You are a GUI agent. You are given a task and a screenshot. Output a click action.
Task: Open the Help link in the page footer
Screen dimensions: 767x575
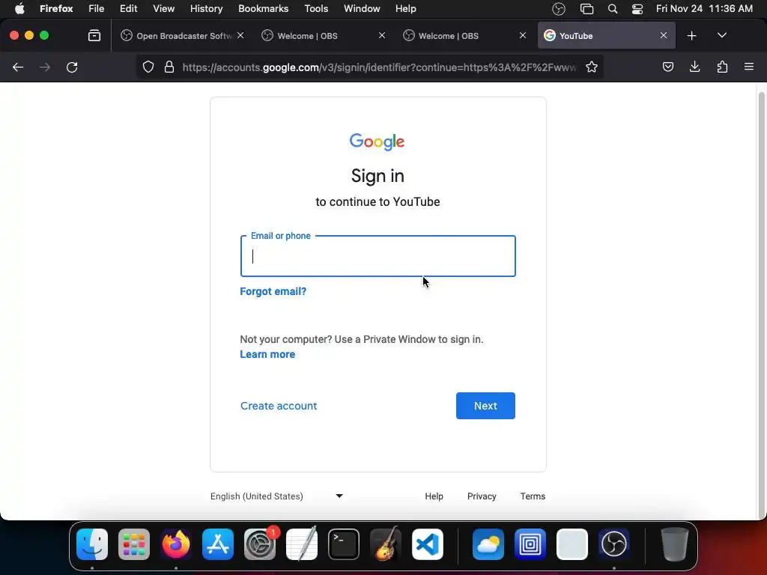pos(434,496)
